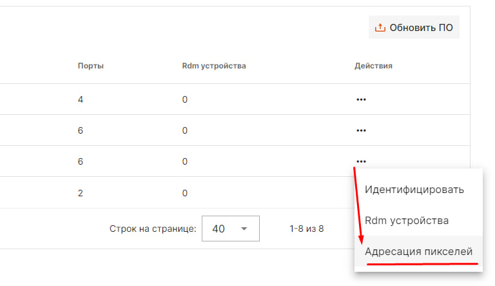Viewport: 495px width, 286px height.
Task: Select the ports cell showing 4
Action: (81, 99)
